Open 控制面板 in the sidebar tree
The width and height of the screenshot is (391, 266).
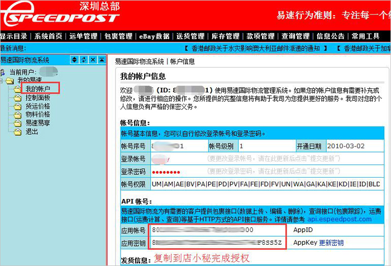38,98
